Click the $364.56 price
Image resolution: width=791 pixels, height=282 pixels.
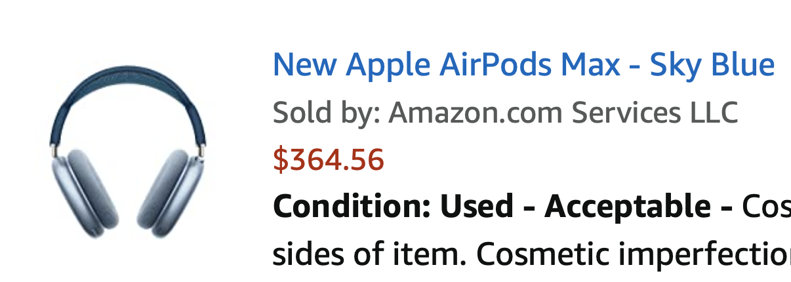pos(328,160)
